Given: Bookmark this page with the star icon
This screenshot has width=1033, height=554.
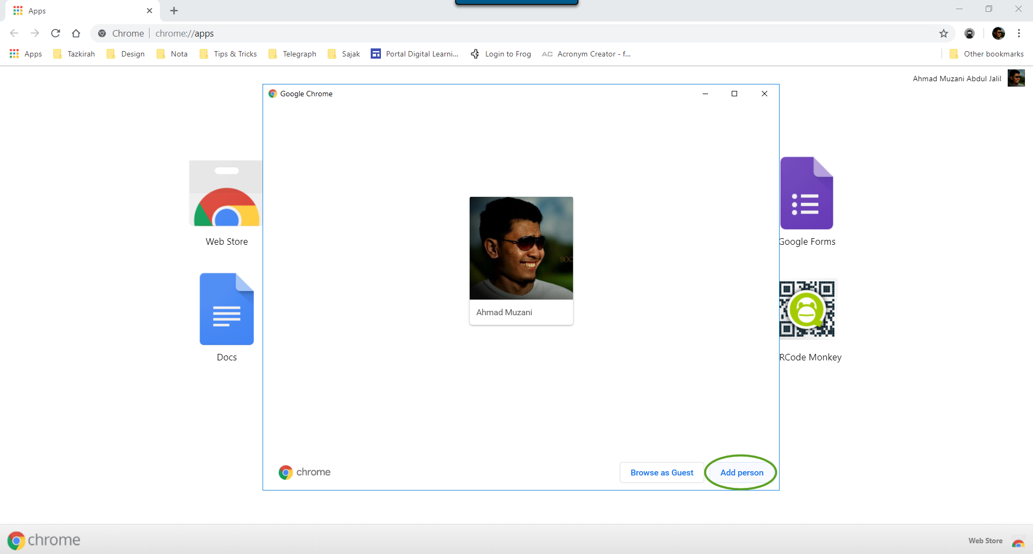Looking at the screenshot, I should pyautogui.click(x=943, y=33).
